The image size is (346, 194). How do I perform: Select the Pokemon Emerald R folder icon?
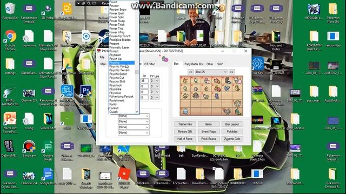point(333,177)
